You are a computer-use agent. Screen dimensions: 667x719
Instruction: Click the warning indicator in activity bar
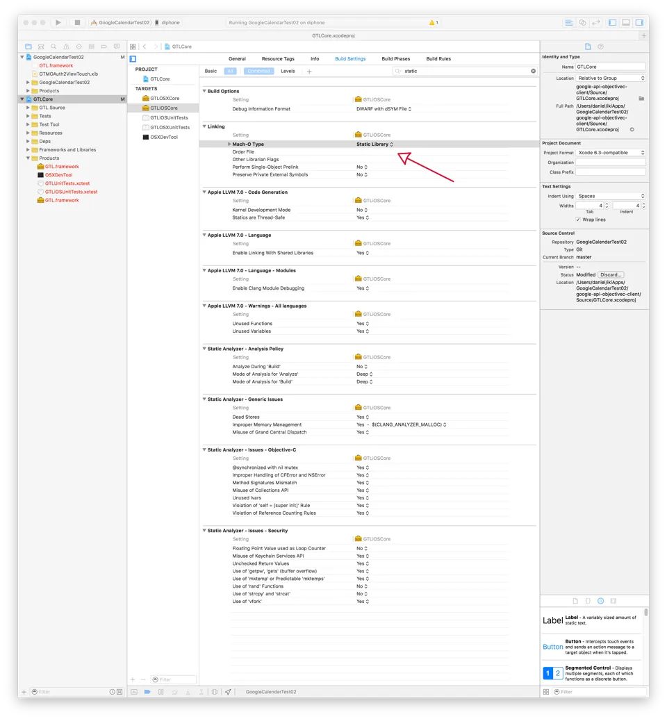point(434,22)
